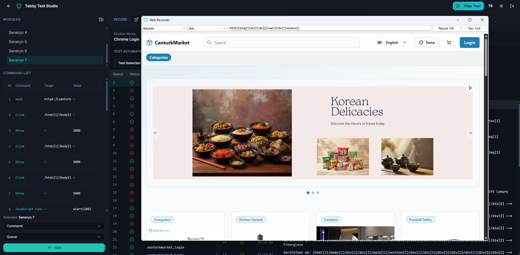Click the status icon of queue row 22
520x255 pixels.
pos(132,247)
